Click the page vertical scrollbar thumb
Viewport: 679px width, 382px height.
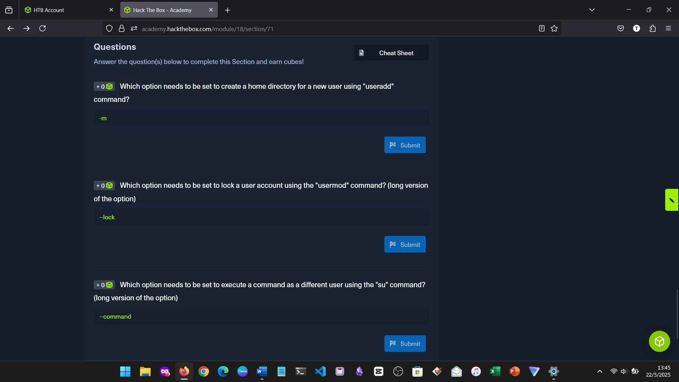coord(677,314)
